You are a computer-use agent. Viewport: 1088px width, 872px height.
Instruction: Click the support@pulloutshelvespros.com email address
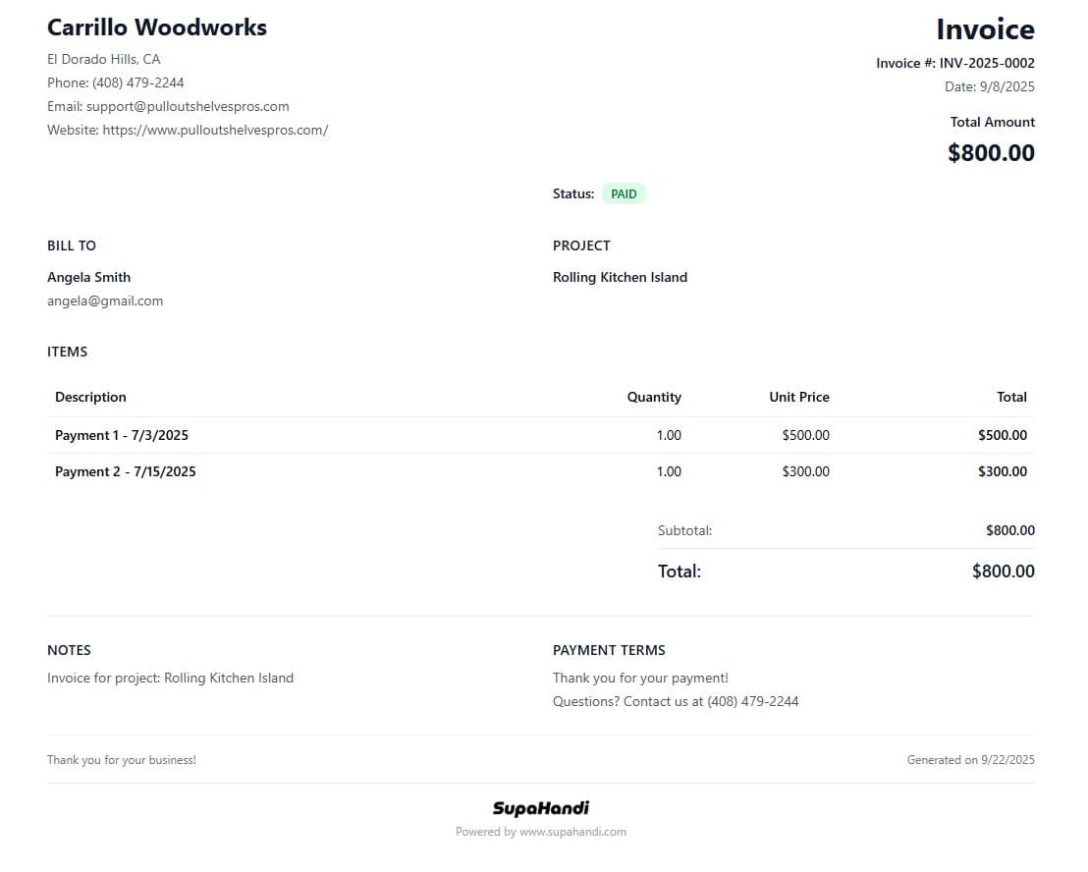click(188, 106)
